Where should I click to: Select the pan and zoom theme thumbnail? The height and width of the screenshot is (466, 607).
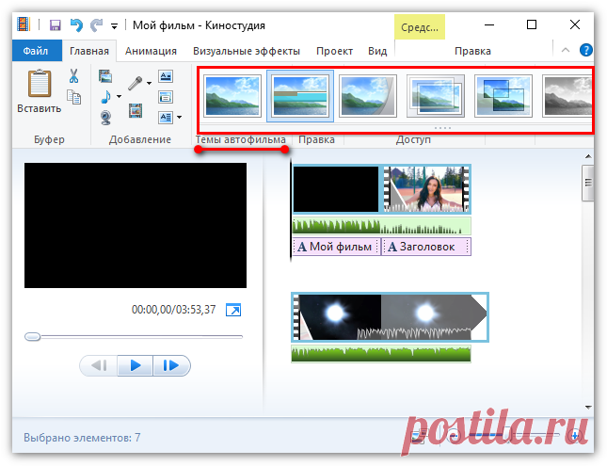(503, 96)
